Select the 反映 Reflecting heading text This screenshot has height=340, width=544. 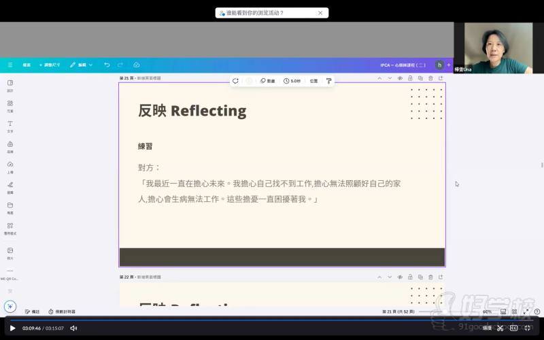192,111
